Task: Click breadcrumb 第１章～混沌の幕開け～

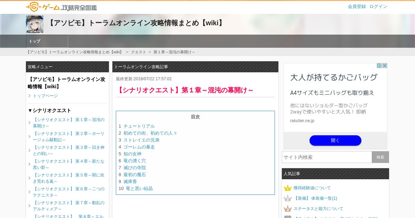Action: (174, 52)
